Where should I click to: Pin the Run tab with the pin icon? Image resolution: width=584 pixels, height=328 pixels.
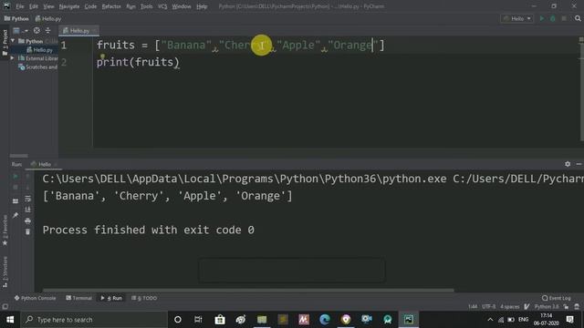[16, 215]
